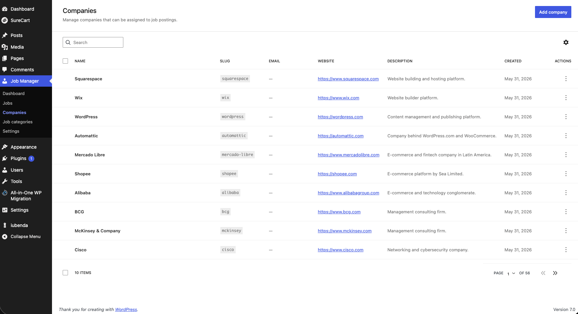Image resolution: width=578 pixels, height=314 pixels.
Task: Open actions menu for Shopee row
Action: [566, 174]
